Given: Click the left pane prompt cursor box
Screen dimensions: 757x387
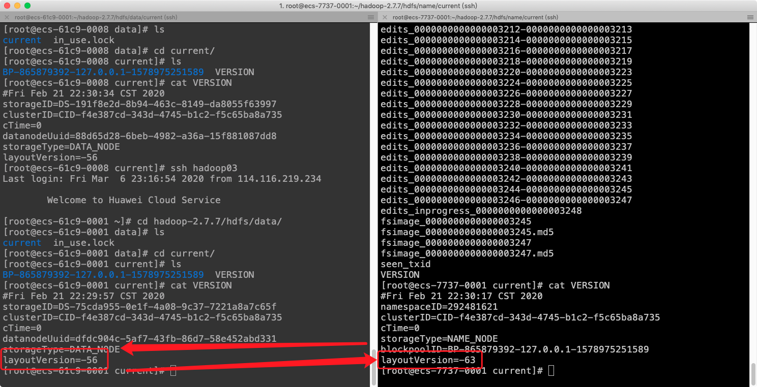Looking at the screenshot, I should (x=173, y=371).
